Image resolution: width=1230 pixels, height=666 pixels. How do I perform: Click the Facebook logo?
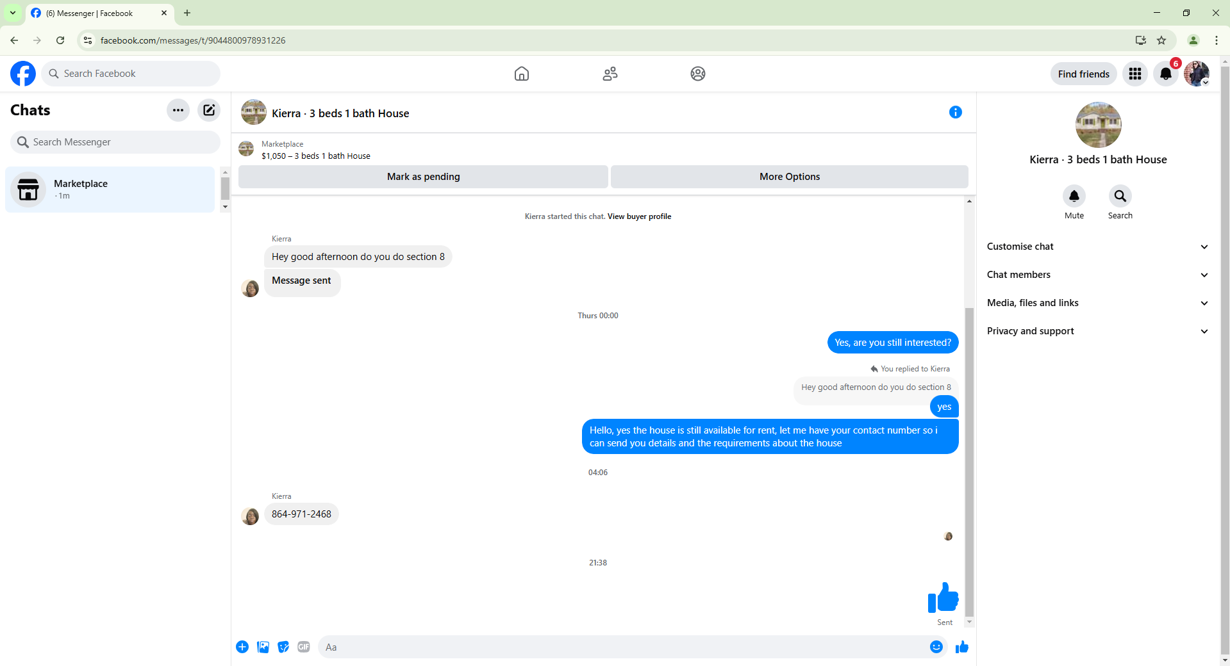tap(23, 74)
